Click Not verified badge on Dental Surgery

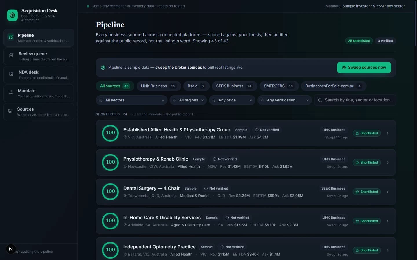[216, 188]
